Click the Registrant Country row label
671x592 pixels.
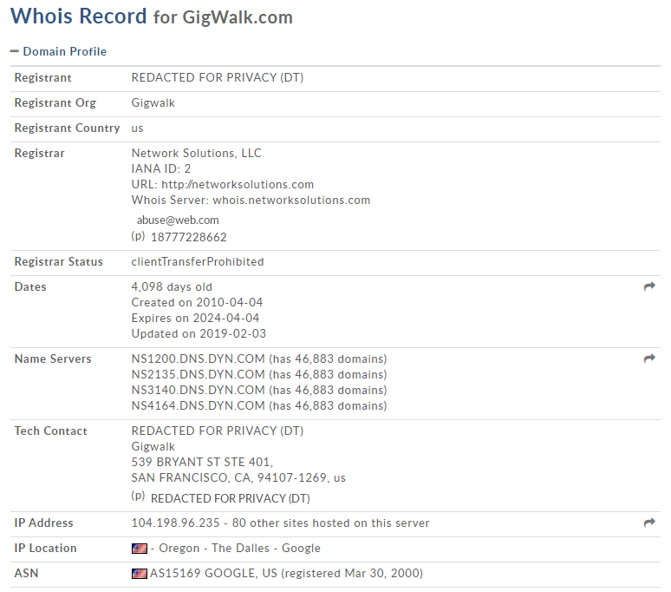coord(67,128)
